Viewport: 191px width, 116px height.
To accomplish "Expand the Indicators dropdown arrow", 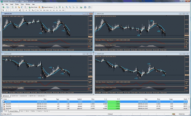I will (83, 7).
